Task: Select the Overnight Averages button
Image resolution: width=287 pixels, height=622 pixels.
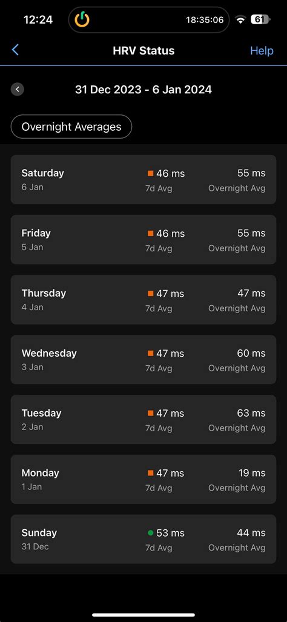Action: [71, 127]
